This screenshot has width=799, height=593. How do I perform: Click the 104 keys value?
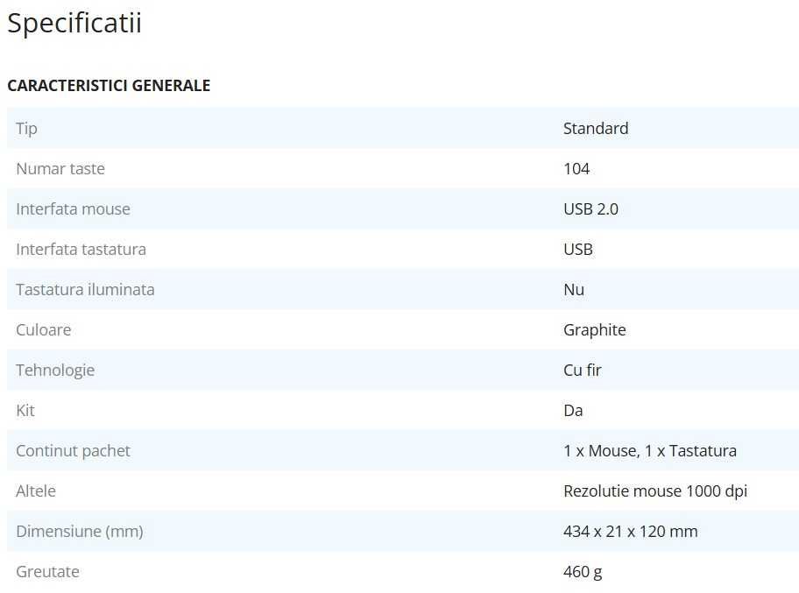coord(576,169)
